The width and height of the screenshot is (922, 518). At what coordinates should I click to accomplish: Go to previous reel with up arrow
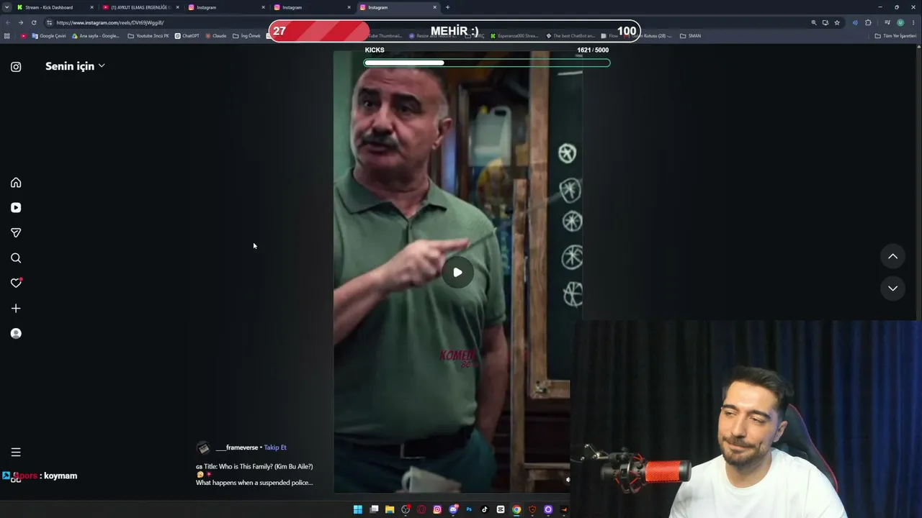[x=892, y=256]
